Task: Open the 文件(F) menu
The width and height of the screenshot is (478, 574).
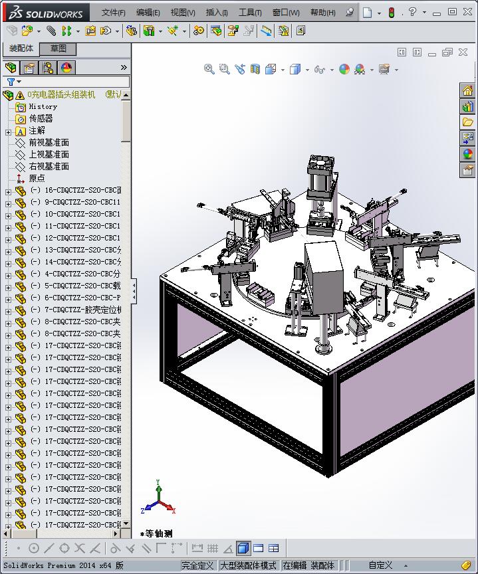Action: pyautogui.click(x=113, y=13)
